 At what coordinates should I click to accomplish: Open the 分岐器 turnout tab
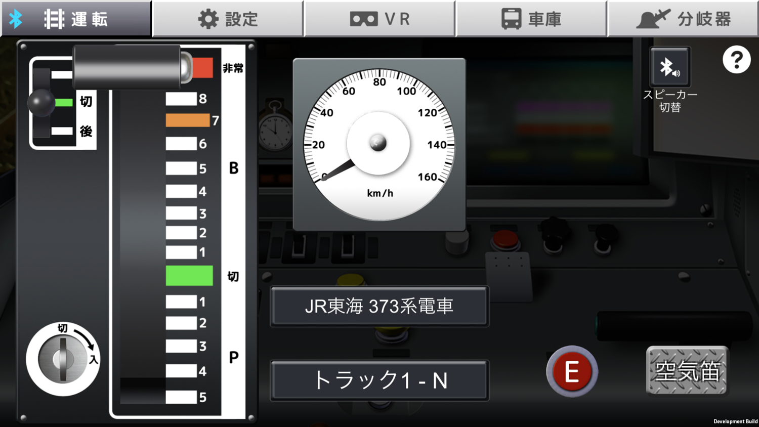(x=683, y=19)
